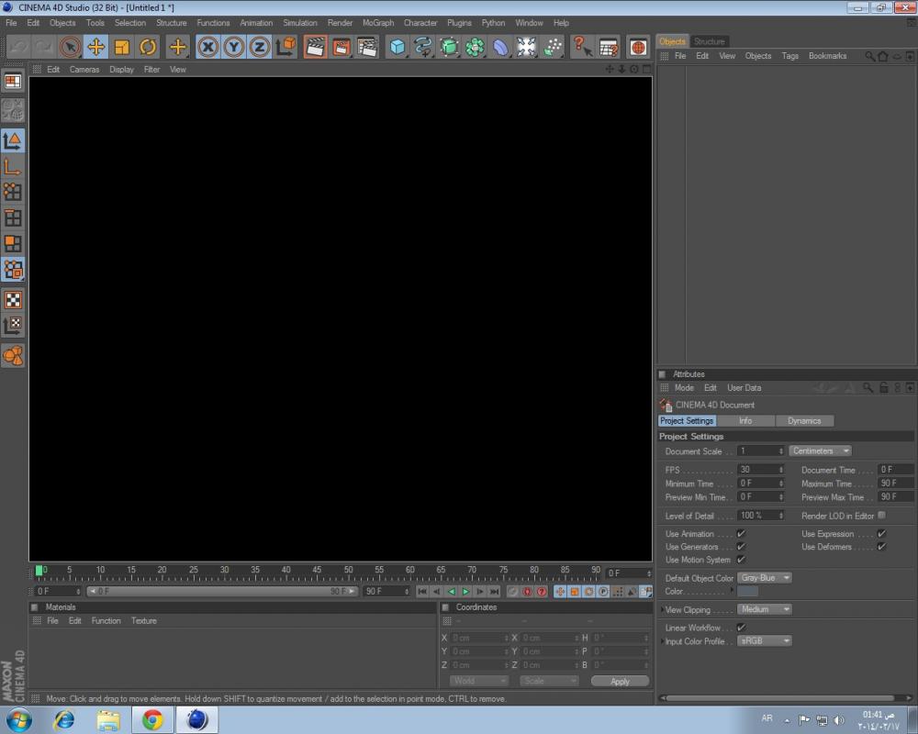Open the MoGraph menu
The width and height of the screenshot is (918, 734).
pos(377,23)
